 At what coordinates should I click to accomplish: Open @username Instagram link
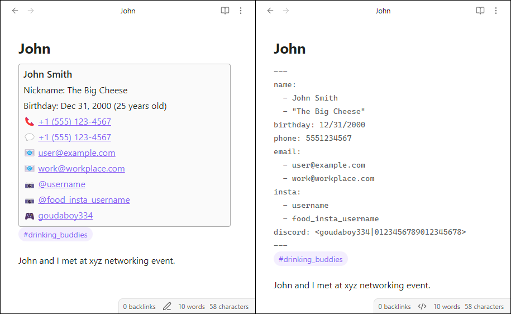click(x=61, y=184)
